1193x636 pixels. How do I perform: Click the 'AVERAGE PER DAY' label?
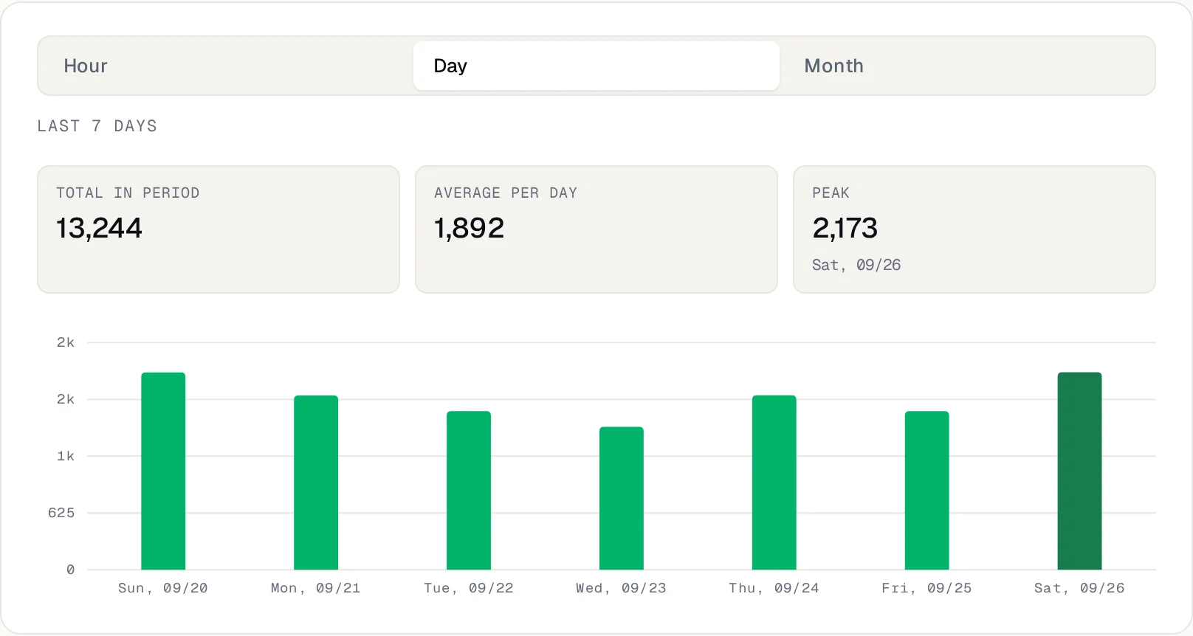pos(506,193)
